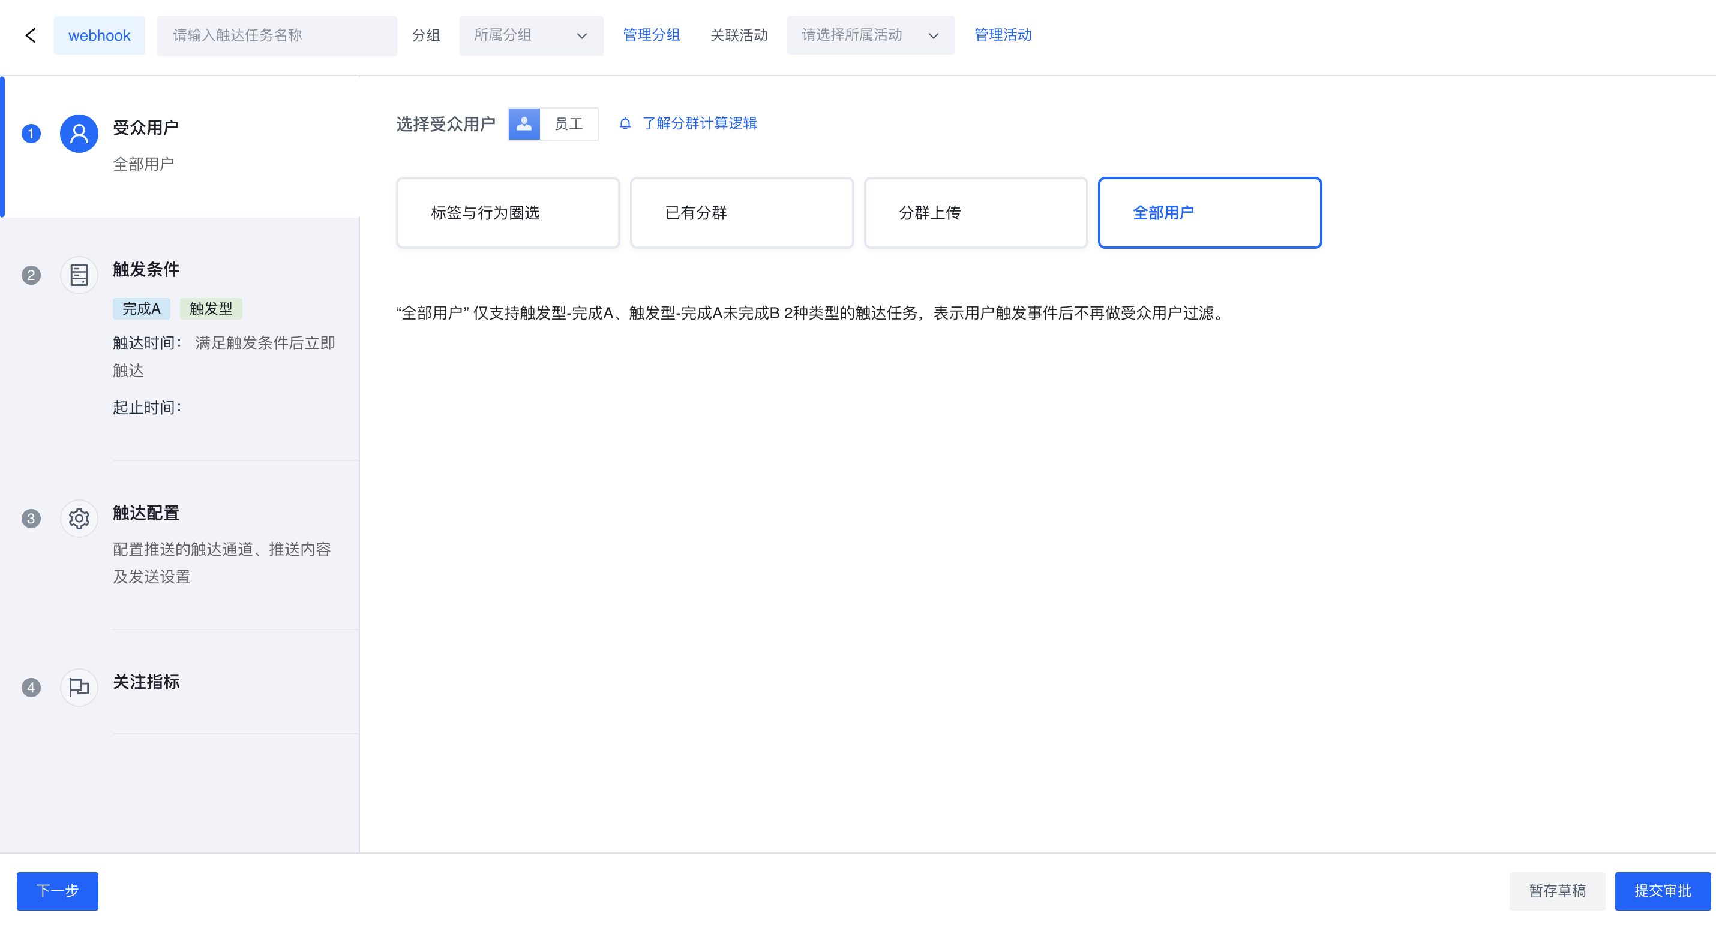
Task: Select the 分群上传 audience option
Action: pos(975,212)
